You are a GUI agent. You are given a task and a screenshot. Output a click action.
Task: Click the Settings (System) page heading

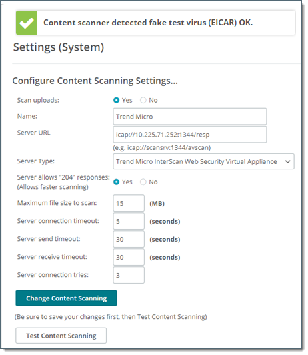[59, 47]
